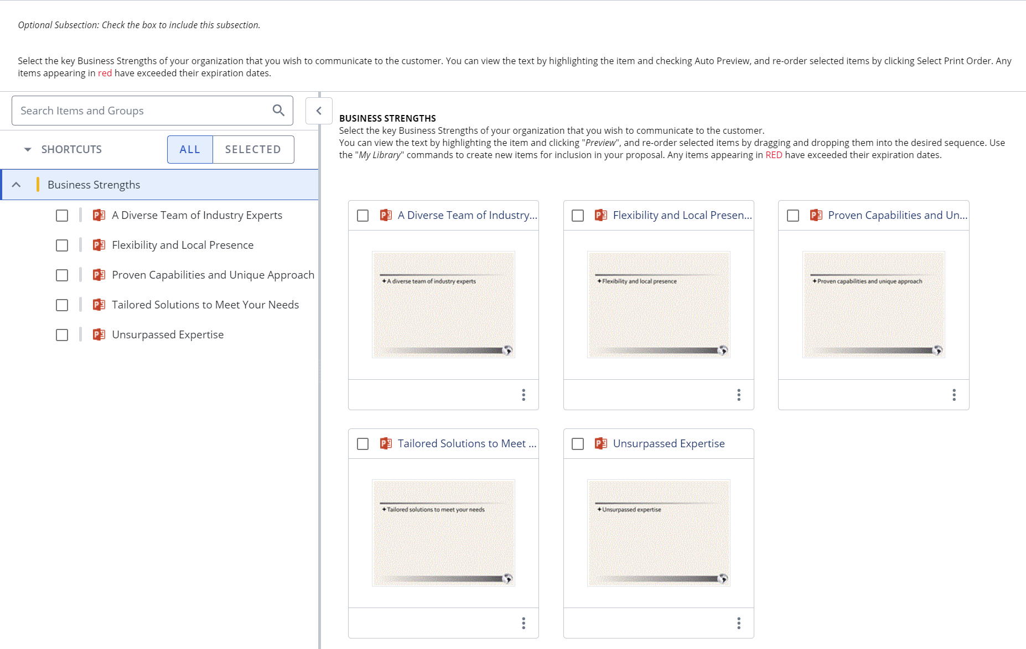
Task: Open Unsurpassed Expertise tree item
Action: (168, 334)
